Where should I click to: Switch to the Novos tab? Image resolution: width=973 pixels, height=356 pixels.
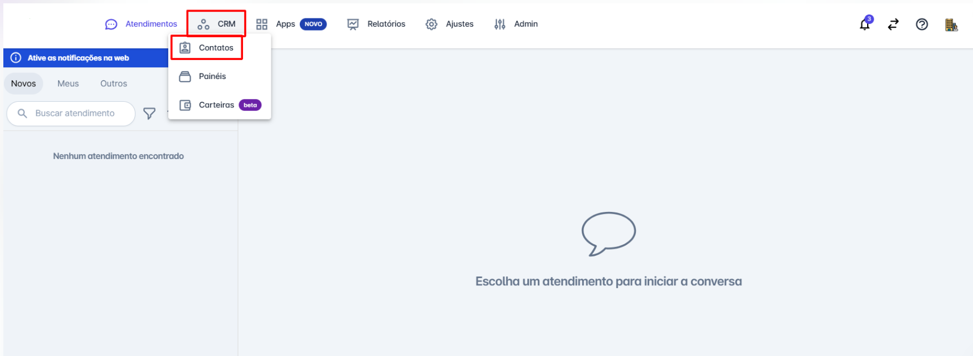click(23, 83)
